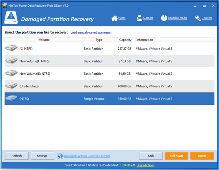The width and height of the screenshot is (219, 170).
Task: Open the Damaged Partition Recovery Tutorial link
Action: click(x=87, y=156)
